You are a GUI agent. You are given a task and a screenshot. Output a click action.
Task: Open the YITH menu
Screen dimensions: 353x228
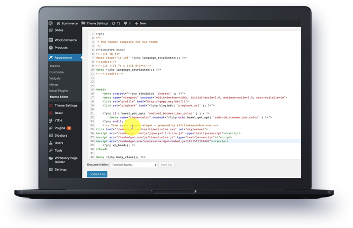pos(58,121)
